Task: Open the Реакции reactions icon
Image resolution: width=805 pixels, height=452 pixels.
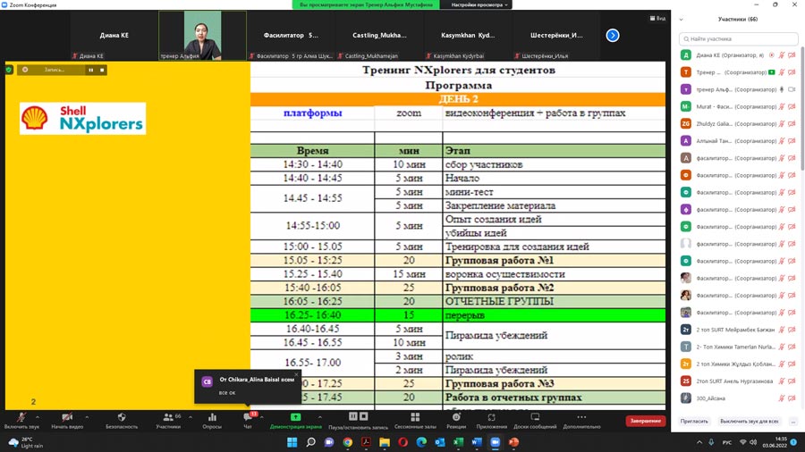Action: [x=456, y=417]
